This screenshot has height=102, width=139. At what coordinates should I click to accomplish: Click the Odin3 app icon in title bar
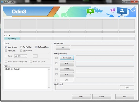(2, 2)
